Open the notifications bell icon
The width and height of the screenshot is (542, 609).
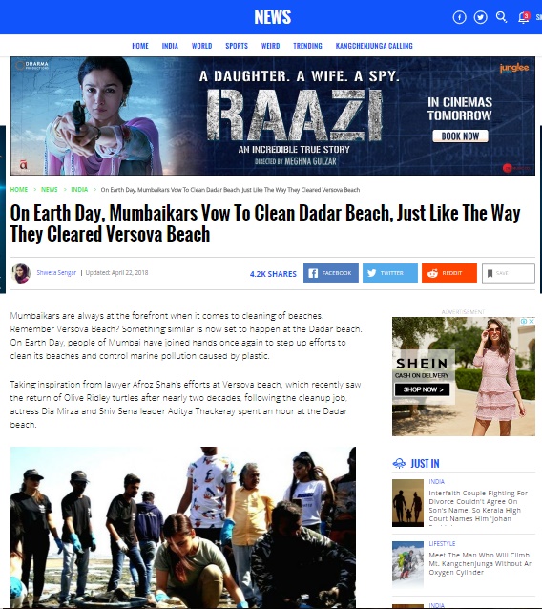tap(523, 17)
